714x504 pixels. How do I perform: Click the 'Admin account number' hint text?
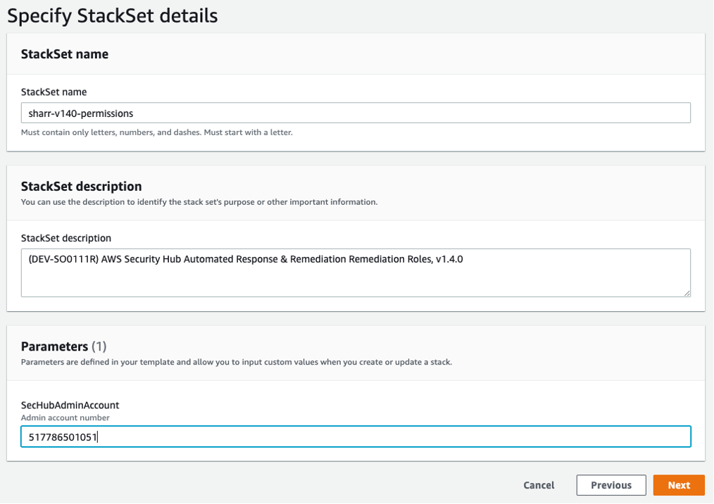(x=65, y=417)
